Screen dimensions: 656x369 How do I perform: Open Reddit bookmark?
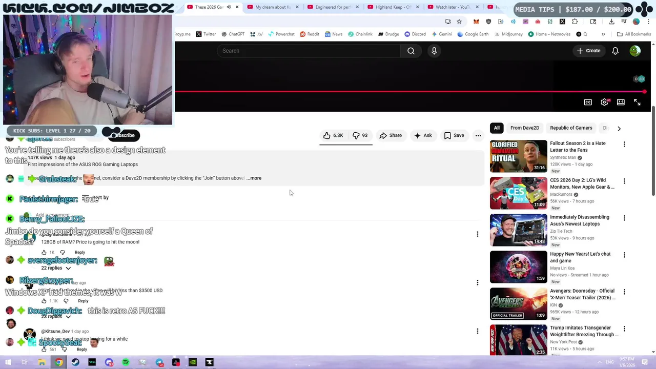[310, 34]
